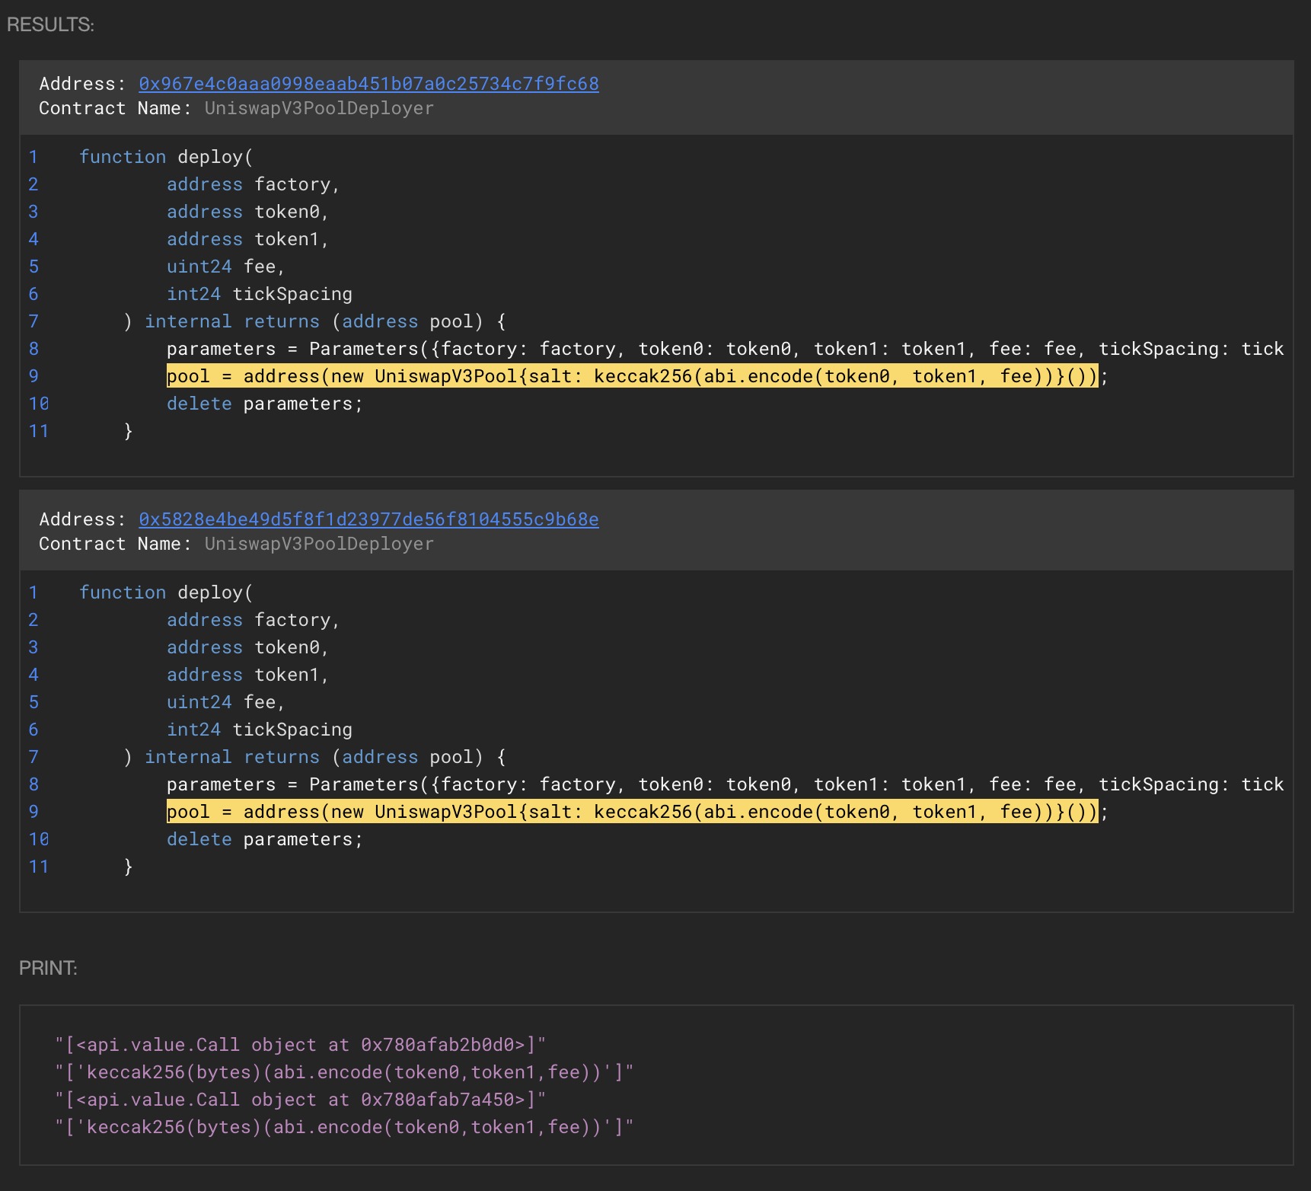Click the PRINT section heading
1311x1191 pixels.
click(48, 968)
